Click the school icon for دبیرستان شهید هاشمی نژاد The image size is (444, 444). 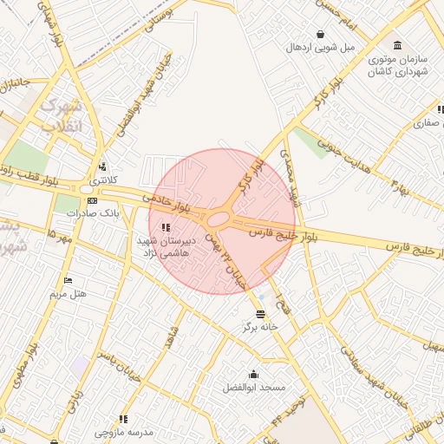click(x=166, y=228)
